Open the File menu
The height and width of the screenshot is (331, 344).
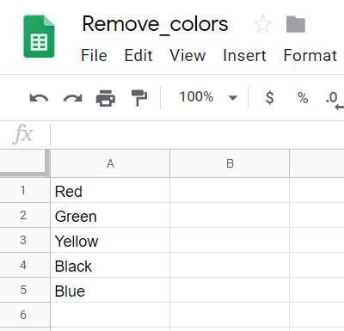pos(94,55)
